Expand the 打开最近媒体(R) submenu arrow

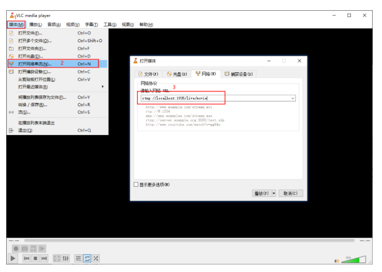(x=103, y=87)
